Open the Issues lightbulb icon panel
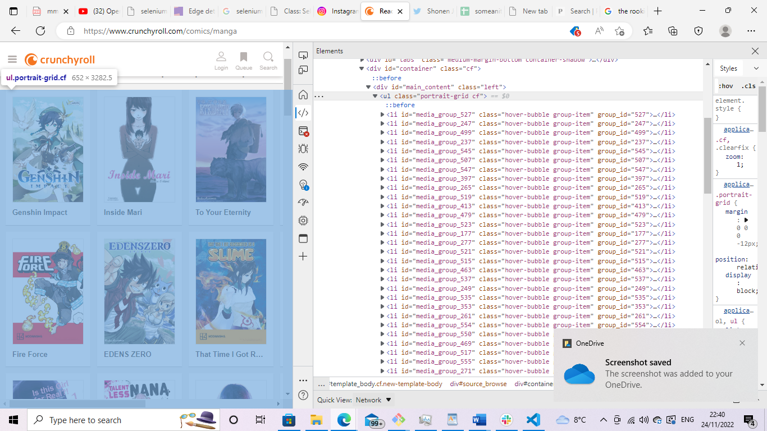This screenshot has width=767, height=431. click(x=303, y=185)
